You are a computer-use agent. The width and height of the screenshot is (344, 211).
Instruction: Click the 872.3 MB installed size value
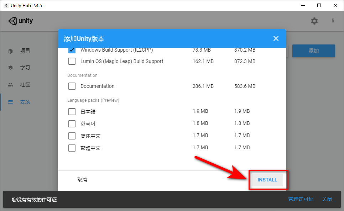click(x=245, y=61)
